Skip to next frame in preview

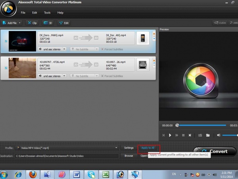190,135
